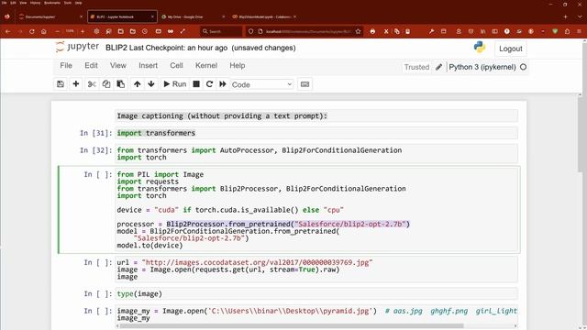Click the Python logo icon
The height and width of the screenshot is (330, 587).
tap(479, 47)
